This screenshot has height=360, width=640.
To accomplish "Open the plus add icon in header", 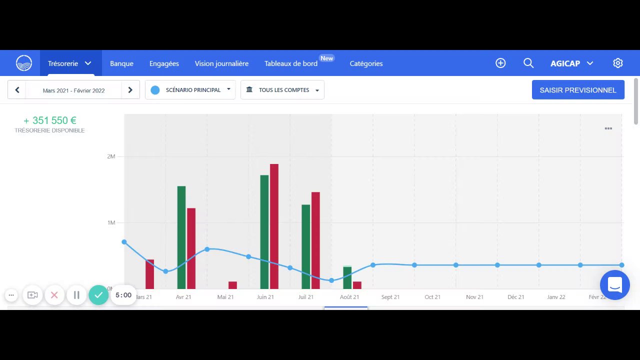I will coord(500,63).
